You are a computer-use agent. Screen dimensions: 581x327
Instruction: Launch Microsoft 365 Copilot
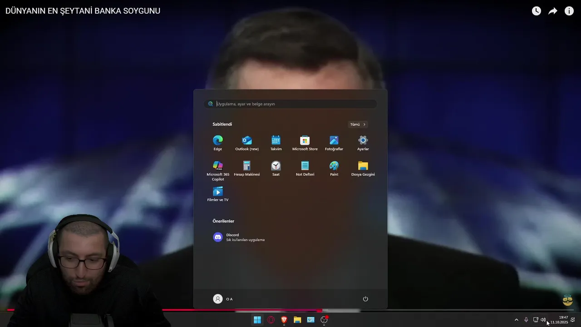coord(218,171)
